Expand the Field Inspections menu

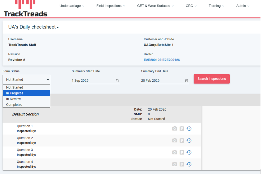(x=111, y=6)
